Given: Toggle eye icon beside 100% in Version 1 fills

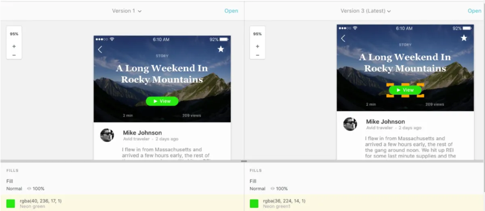Looking at the screenshot, I should [x=29, y=188].
